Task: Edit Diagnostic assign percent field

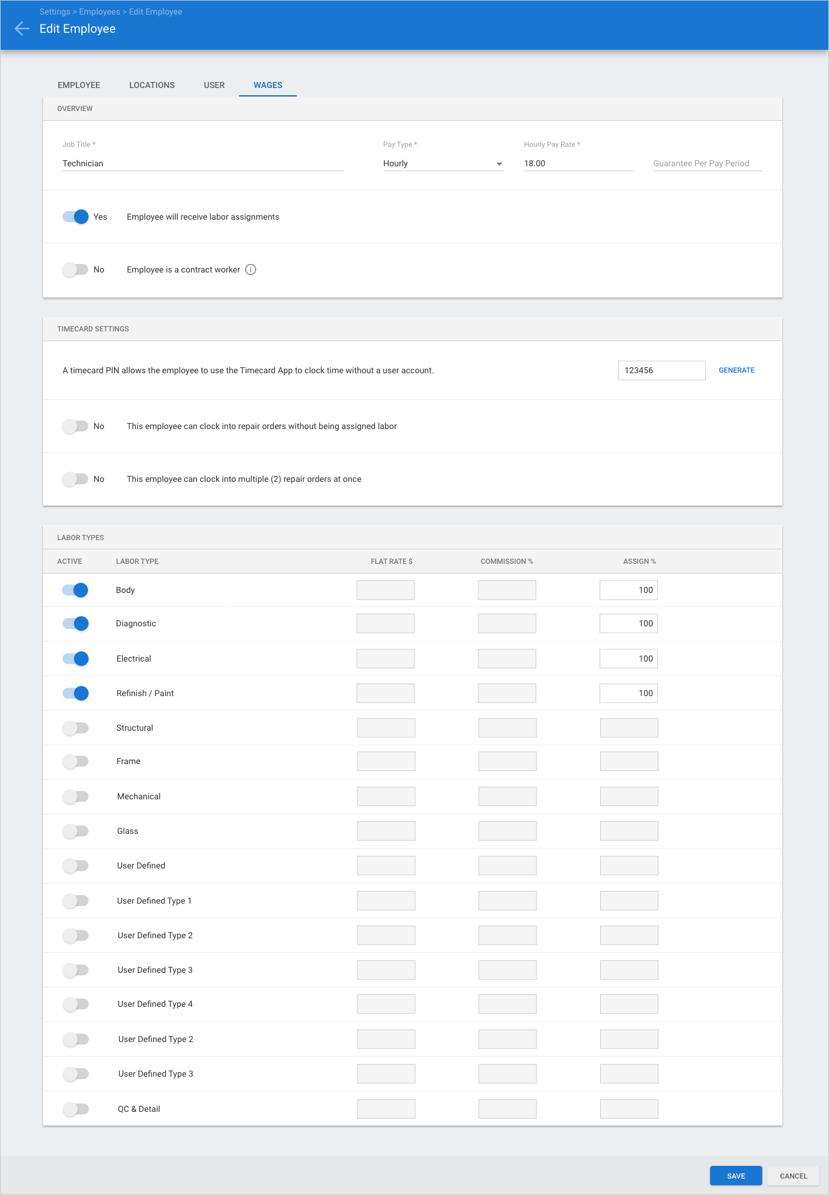Action: (629, 623)
